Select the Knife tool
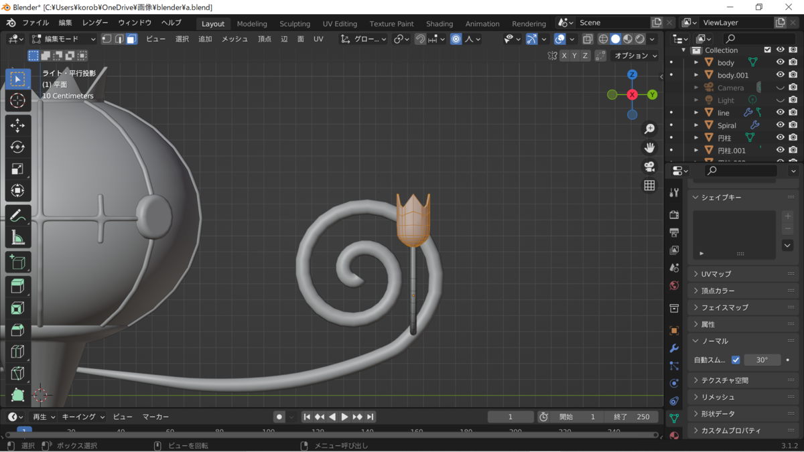Viewport: 804px width, 452px height. point(18,373)
